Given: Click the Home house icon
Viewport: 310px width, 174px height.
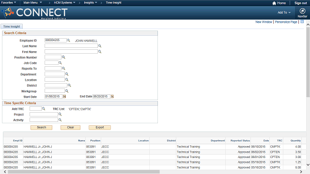Looking at the screenshot, I should click(274, 3).
